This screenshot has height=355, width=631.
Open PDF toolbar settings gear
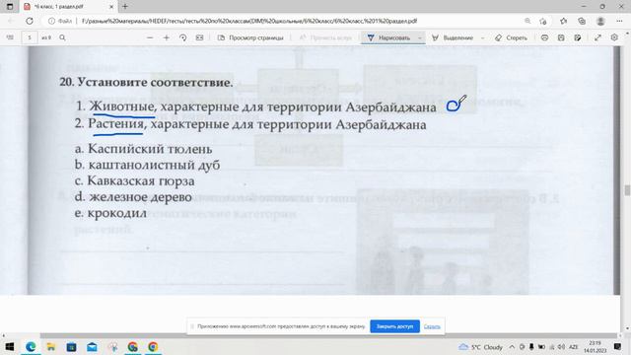[614, 37]
